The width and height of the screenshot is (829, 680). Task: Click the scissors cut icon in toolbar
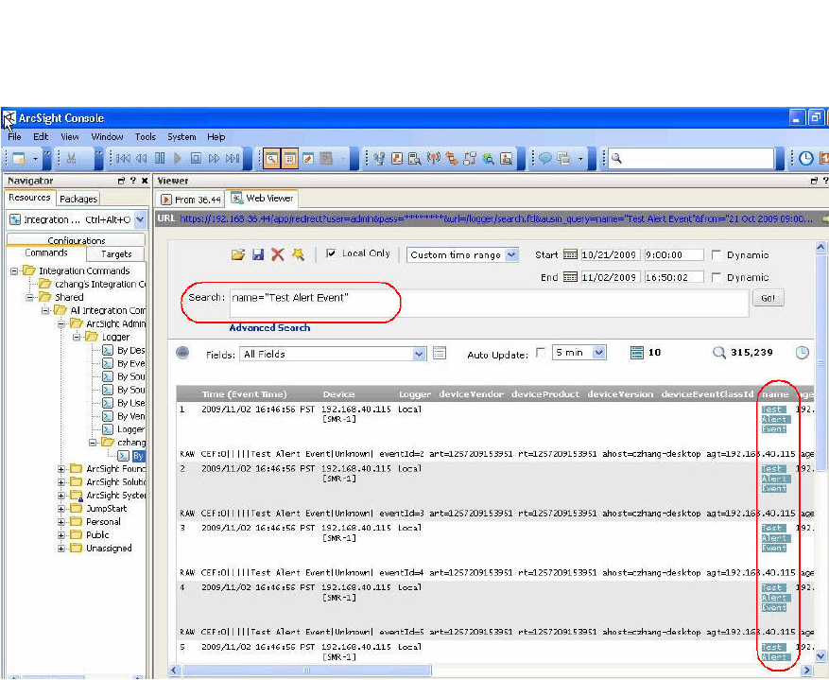click(x=72, y=158)
